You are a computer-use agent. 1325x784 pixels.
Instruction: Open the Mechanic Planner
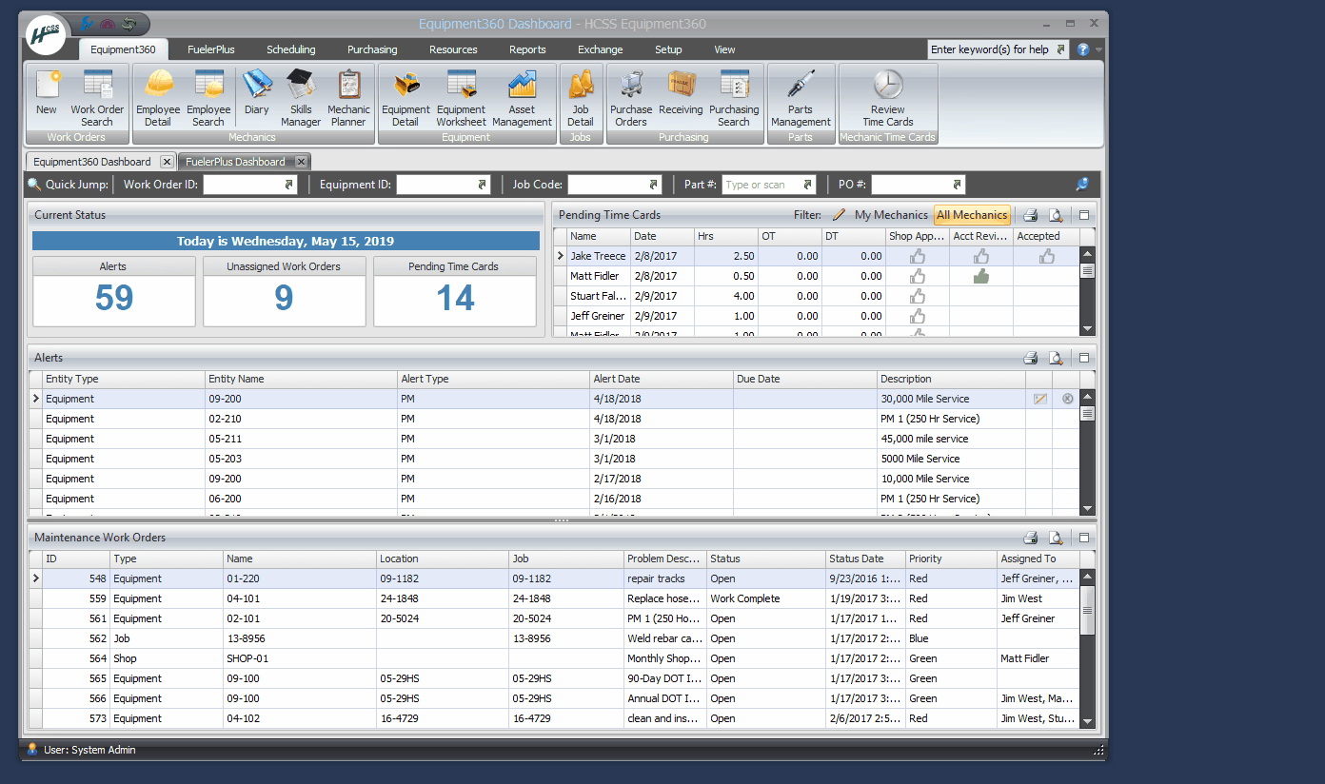[x=348, y=98]
